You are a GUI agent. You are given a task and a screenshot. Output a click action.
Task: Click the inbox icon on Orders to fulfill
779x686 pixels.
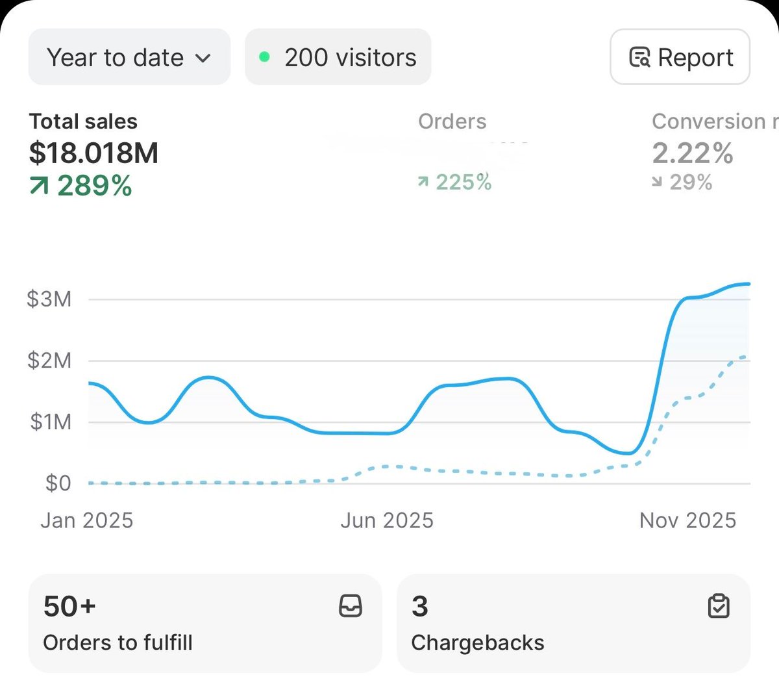[x=351, y=606]
